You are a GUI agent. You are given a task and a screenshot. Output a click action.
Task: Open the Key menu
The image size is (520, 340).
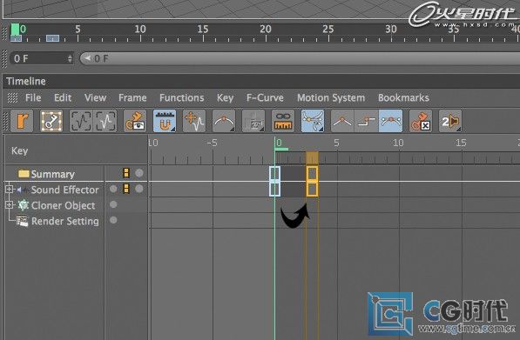coord(226,97)
